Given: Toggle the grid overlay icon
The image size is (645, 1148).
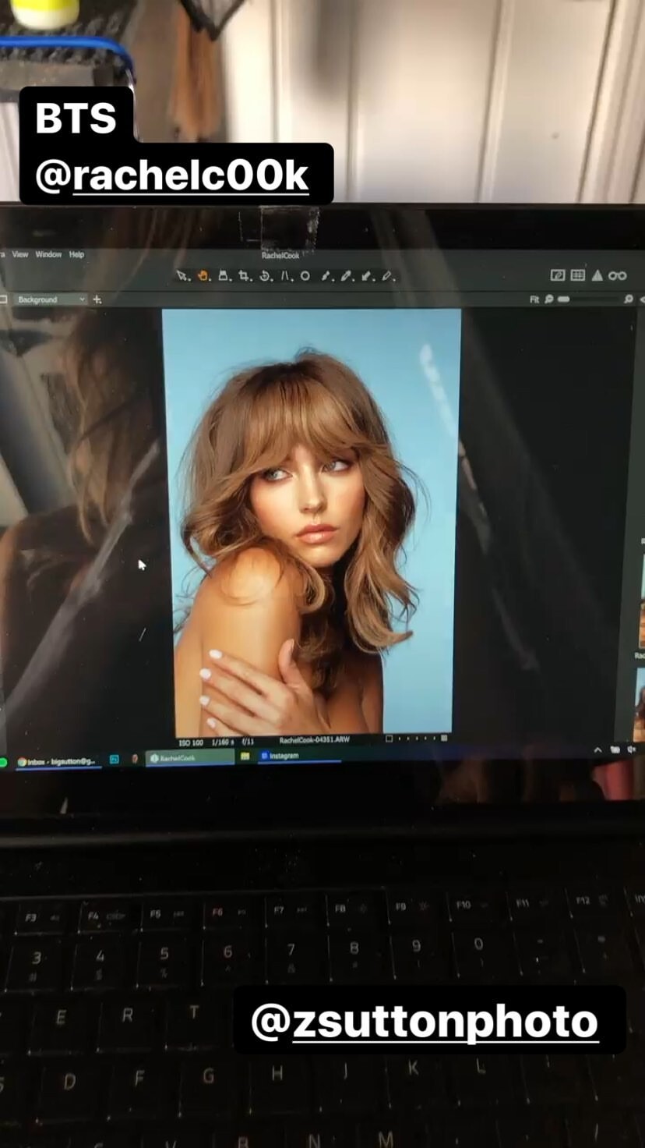Looking at the screenshot, I should [577, 275].
